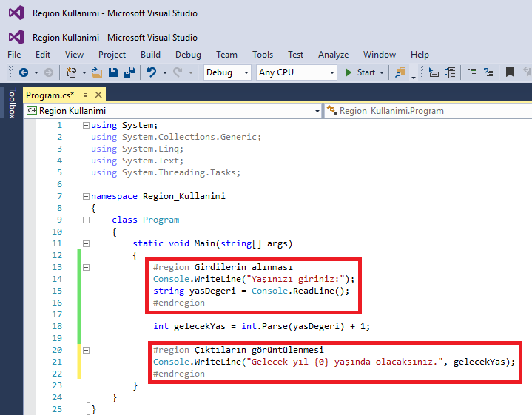The image size is (532, 415).
Task: Click the decrease indent toolbar icon
Action: click(x=434, y=72)
